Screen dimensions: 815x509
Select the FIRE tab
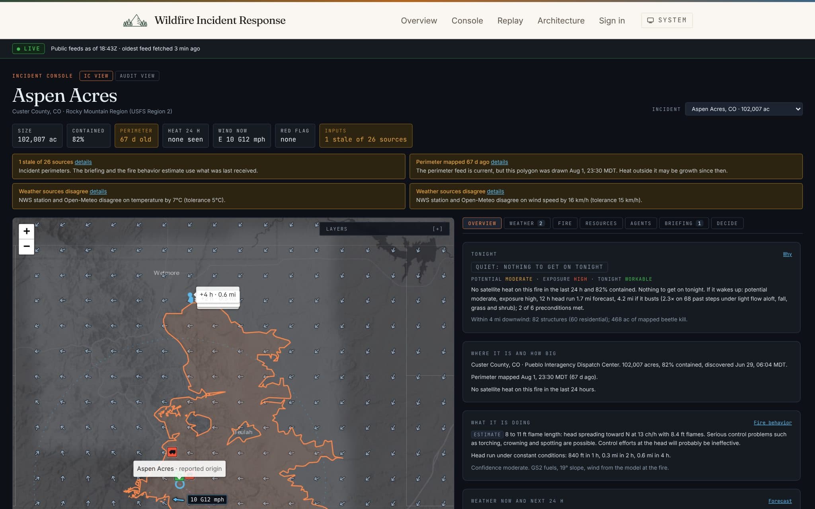click(565, 223)
